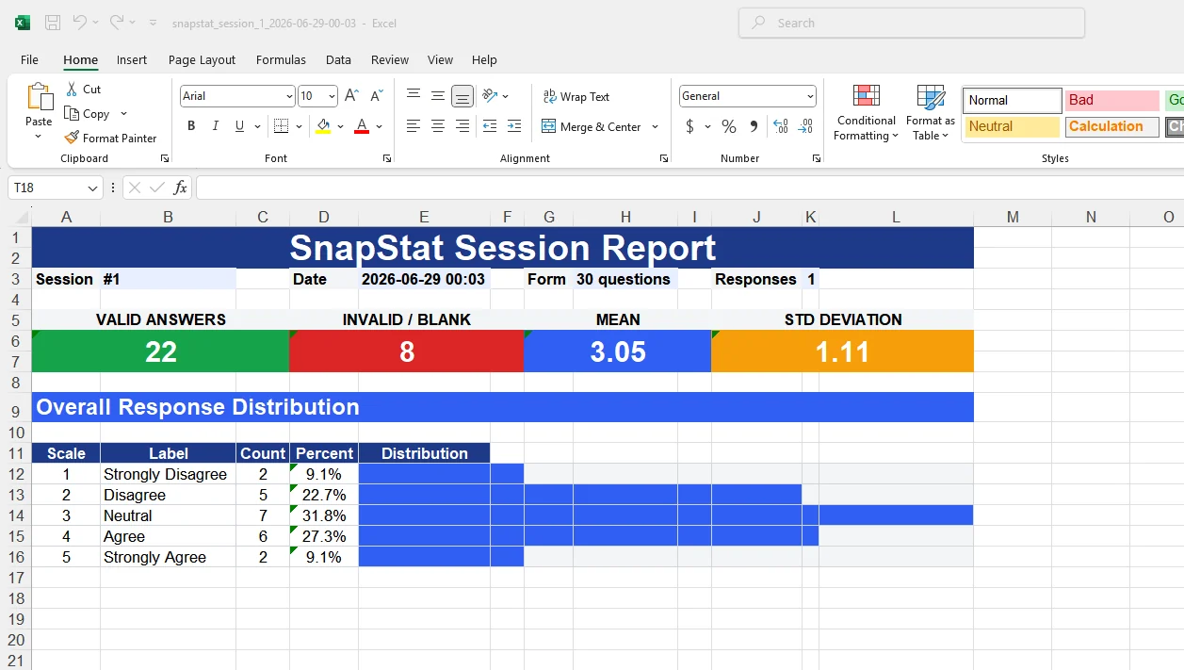1184x670 pixels.
Task: Open Conditional Formatting menu
Action: tap(866, 113)
